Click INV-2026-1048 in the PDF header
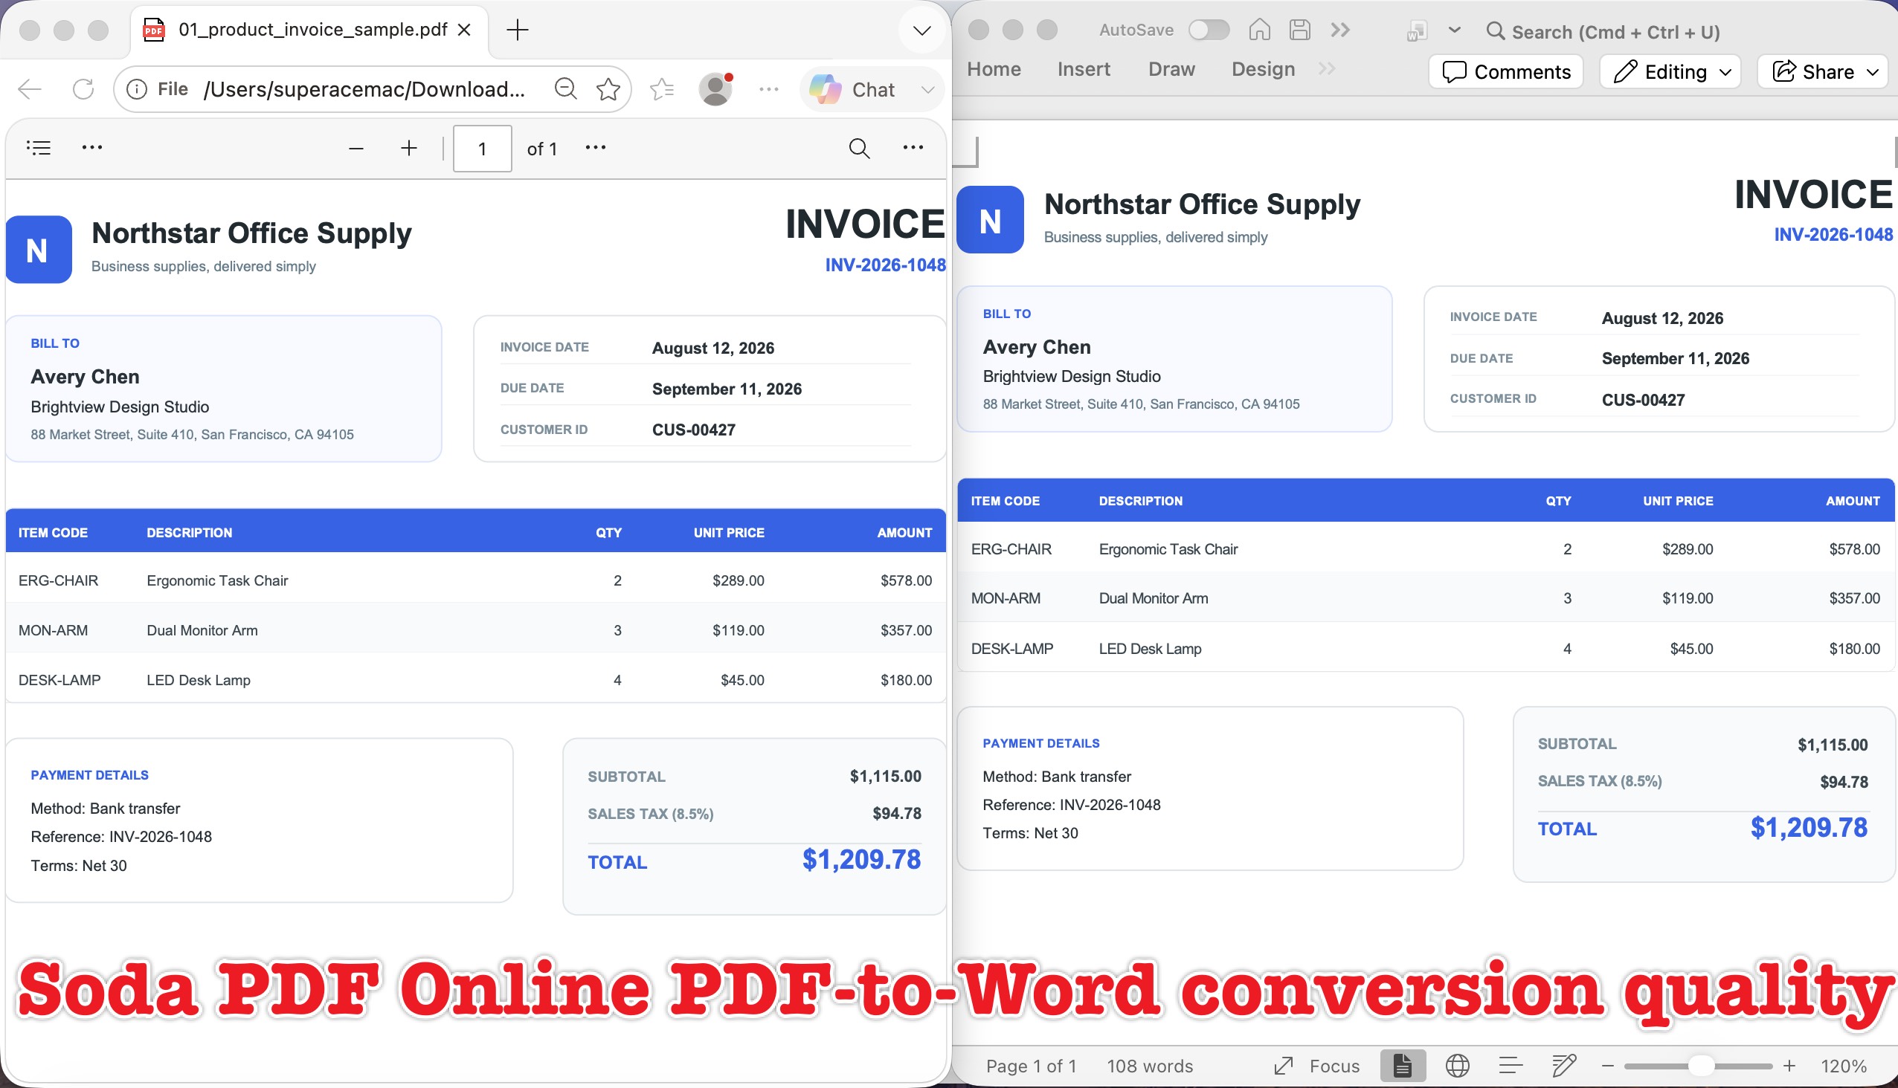Viewport: 1898px width, 1088px height. (x=885, y=265)
